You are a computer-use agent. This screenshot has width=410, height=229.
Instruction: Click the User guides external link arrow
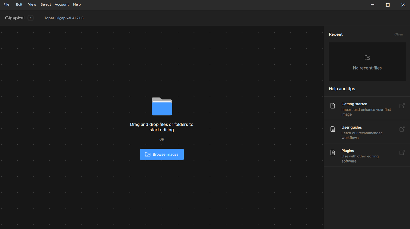402,129
